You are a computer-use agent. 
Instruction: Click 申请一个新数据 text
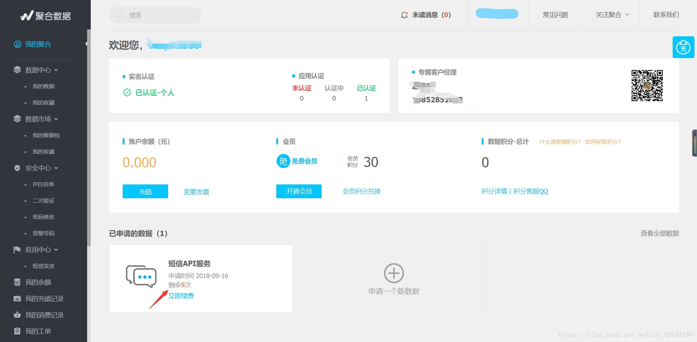394,291
